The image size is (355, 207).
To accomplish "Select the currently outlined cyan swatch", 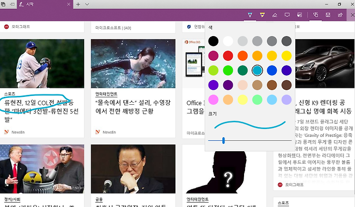I will 257,70.
